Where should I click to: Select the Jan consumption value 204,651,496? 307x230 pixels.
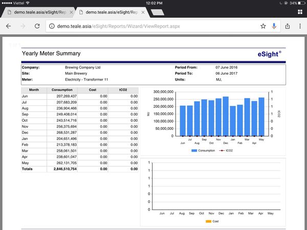(x=67, y=139)
